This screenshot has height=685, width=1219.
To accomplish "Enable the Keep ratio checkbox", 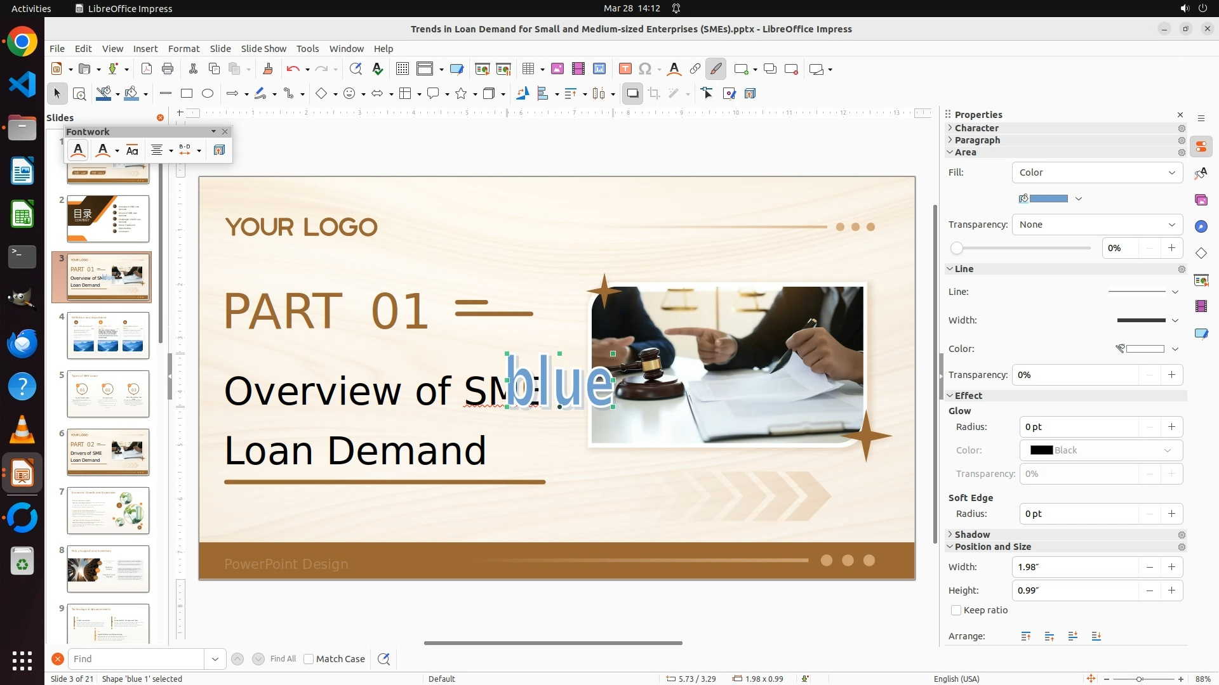I will (x=956, y=610).
